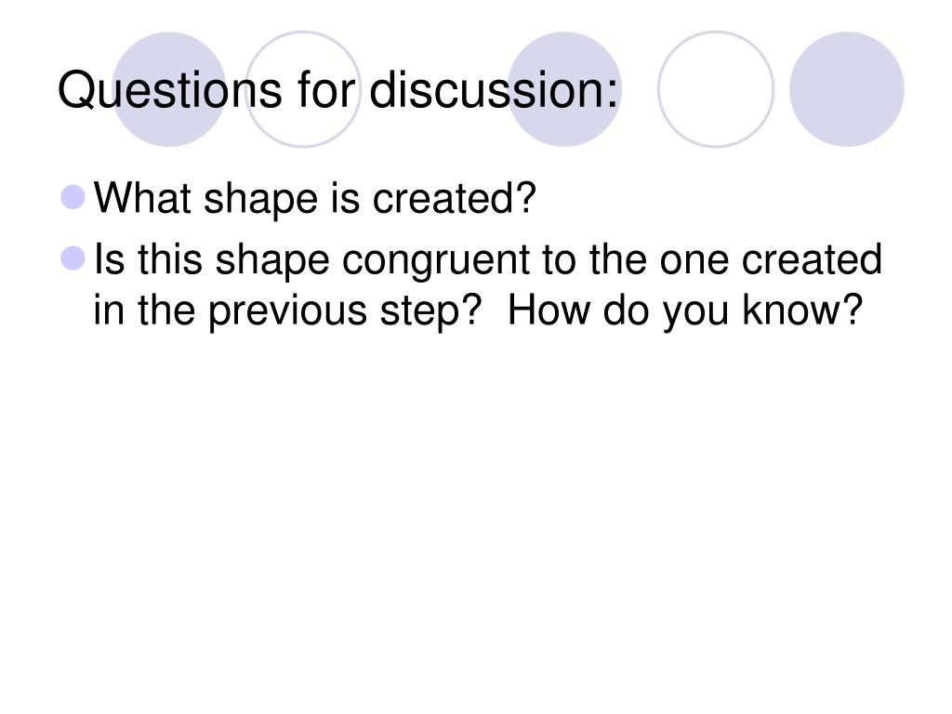
Task: Click the bullet dot before 'Is this shape congruent'
Action: click(x=73, y=258)
